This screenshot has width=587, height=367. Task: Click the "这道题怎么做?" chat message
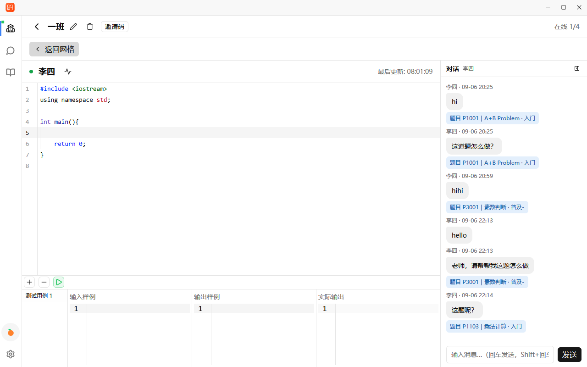pyautogui.click(x=474, y=146)
